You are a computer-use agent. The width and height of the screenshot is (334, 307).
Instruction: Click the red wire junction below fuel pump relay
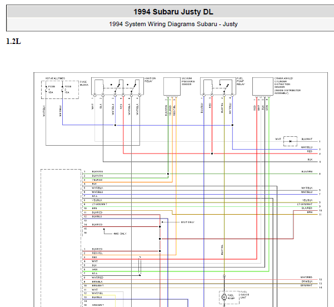pyautogui.click(x=212, y=153)
